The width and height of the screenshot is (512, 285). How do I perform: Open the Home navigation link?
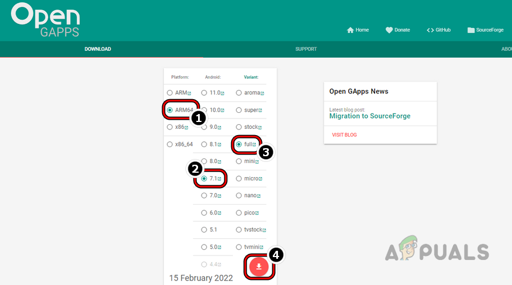point(358,30)
